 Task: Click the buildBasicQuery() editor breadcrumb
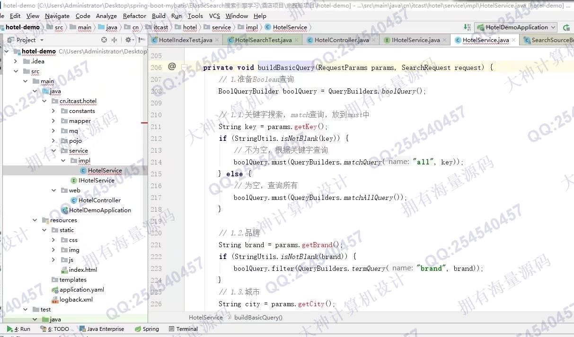click(x=258, y=317)
